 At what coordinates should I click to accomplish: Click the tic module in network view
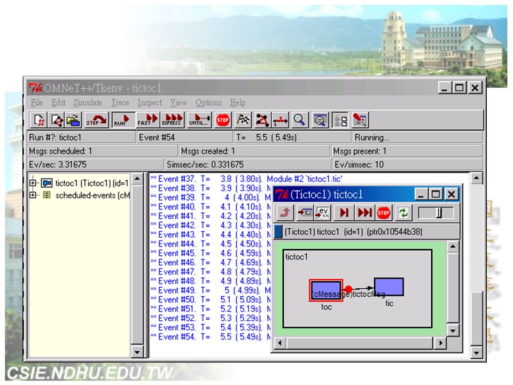point(388,287)
